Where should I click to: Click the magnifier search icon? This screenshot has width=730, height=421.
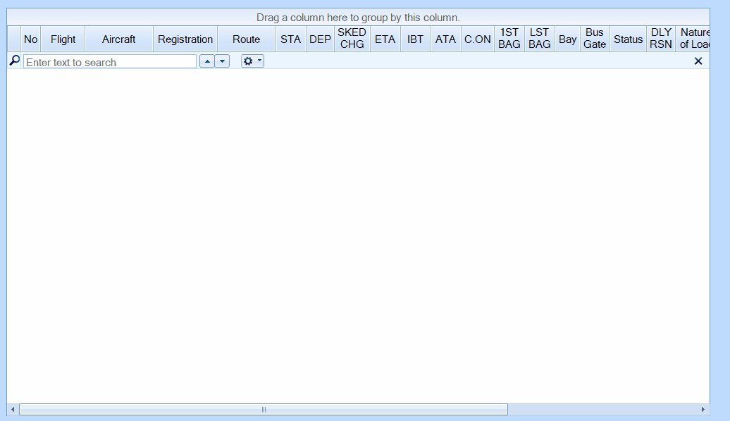point(14,61)
